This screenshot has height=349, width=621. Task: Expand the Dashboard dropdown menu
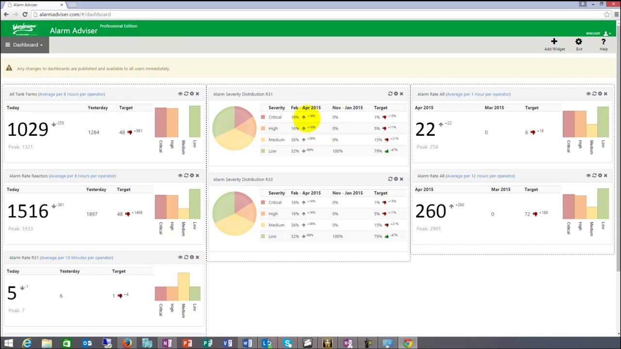[24, 45]
